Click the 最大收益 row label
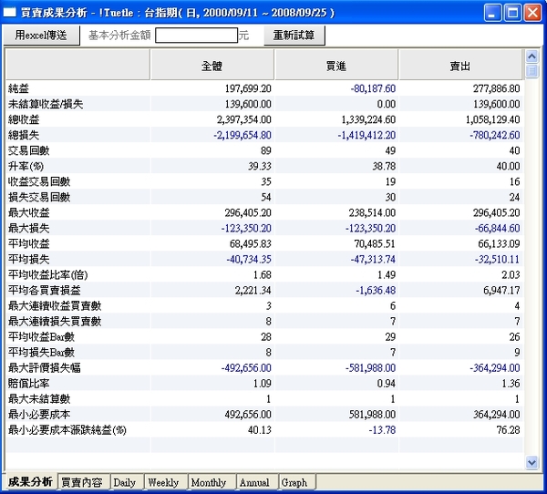 [x=29, y=212]
